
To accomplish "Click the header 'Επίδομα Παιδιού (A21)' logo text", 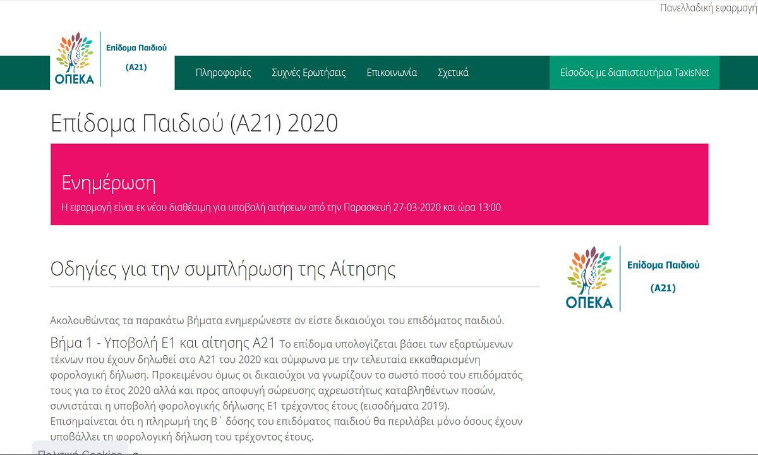I will point(136,57).
